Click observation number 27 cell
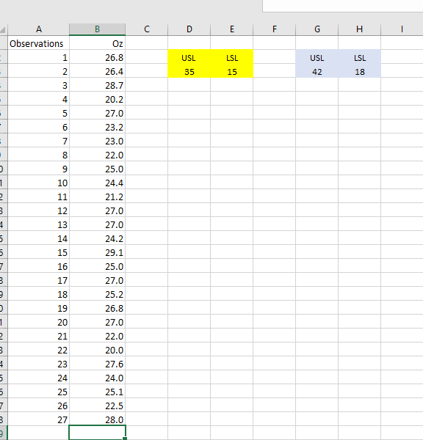The height and width of the screenshot is (440, 423). coord(38,419)
